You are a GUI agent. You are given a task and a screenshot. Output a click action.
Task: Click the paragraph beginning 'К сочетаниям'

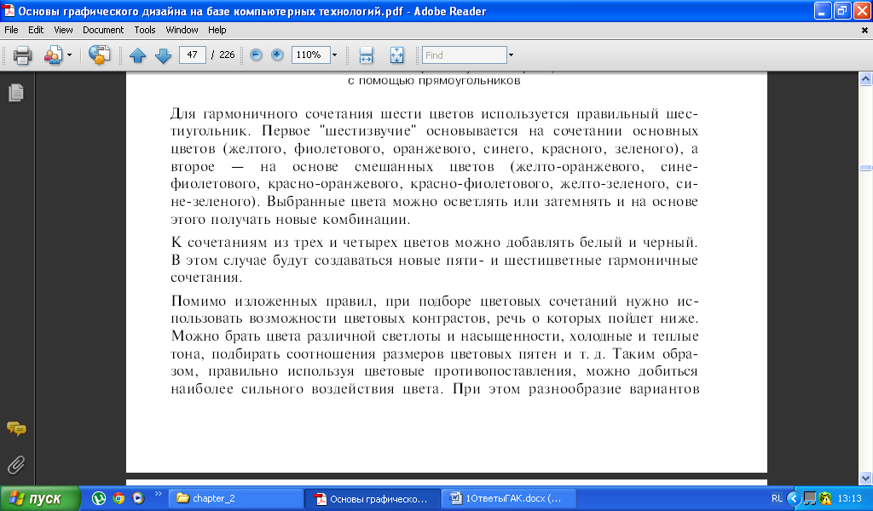click(x=434, y=260)
